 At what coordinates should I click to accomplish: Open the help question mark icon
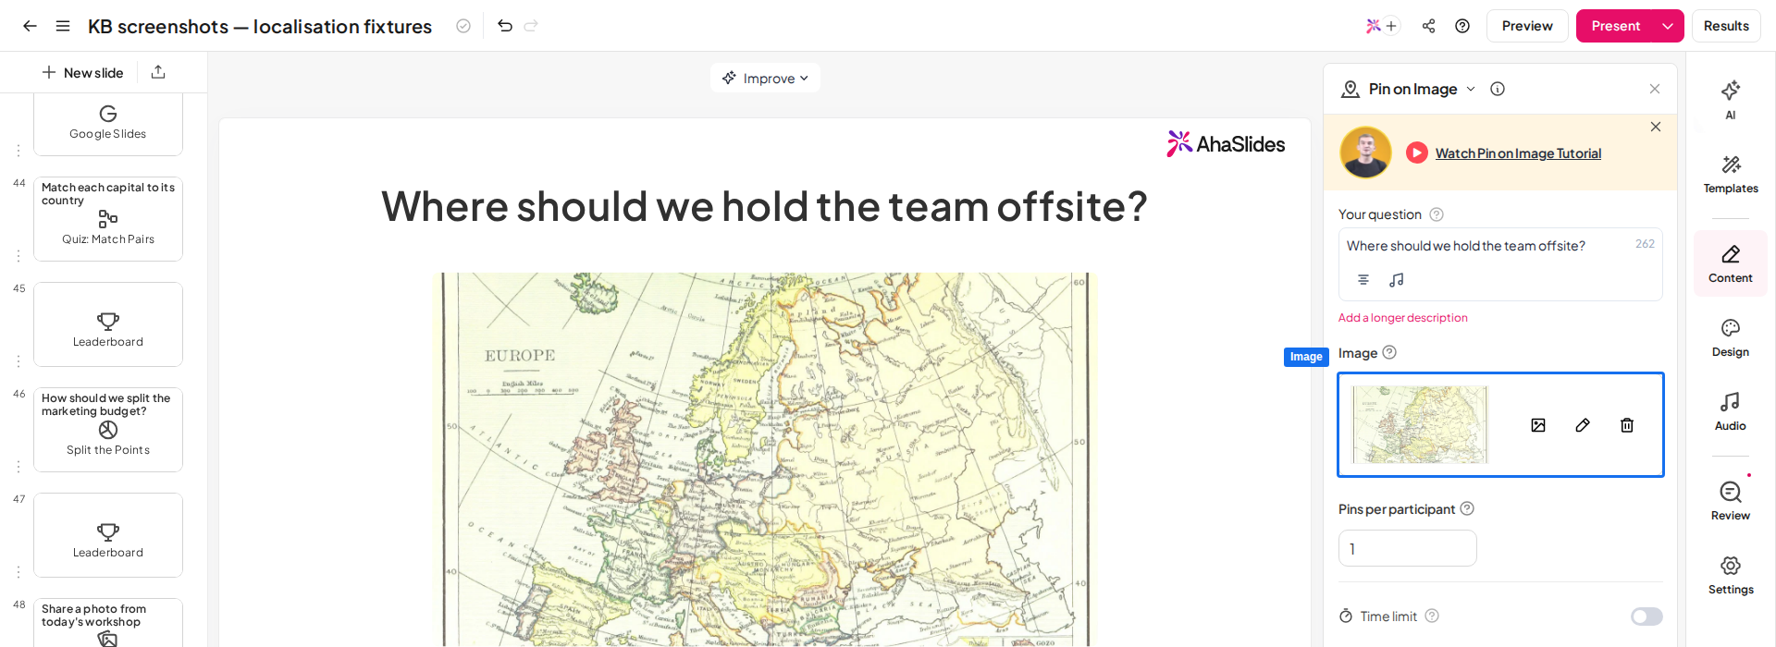point(1462,26)
